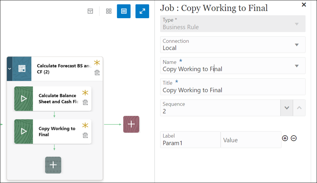This screenshot has width=317, height=183.
Task: Toggle the properties list view button
Action: coord(124,11)
